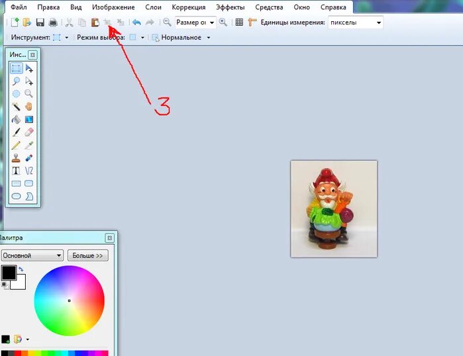Click the Print icon in the toolbar
Viewport: 463px width, 356px height.
coord(53,22)
